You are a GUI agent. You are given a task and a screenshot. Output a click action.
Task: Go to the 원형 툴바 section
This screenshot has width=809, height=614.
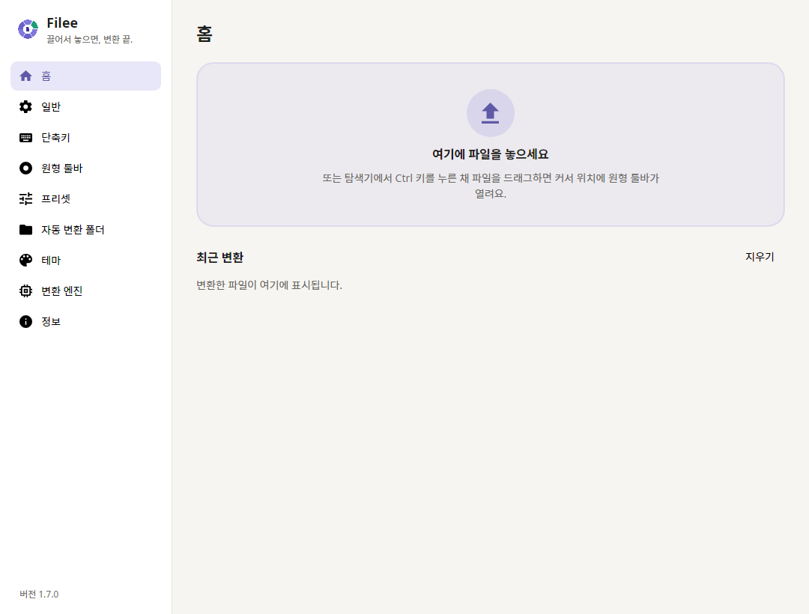[85, 168]
